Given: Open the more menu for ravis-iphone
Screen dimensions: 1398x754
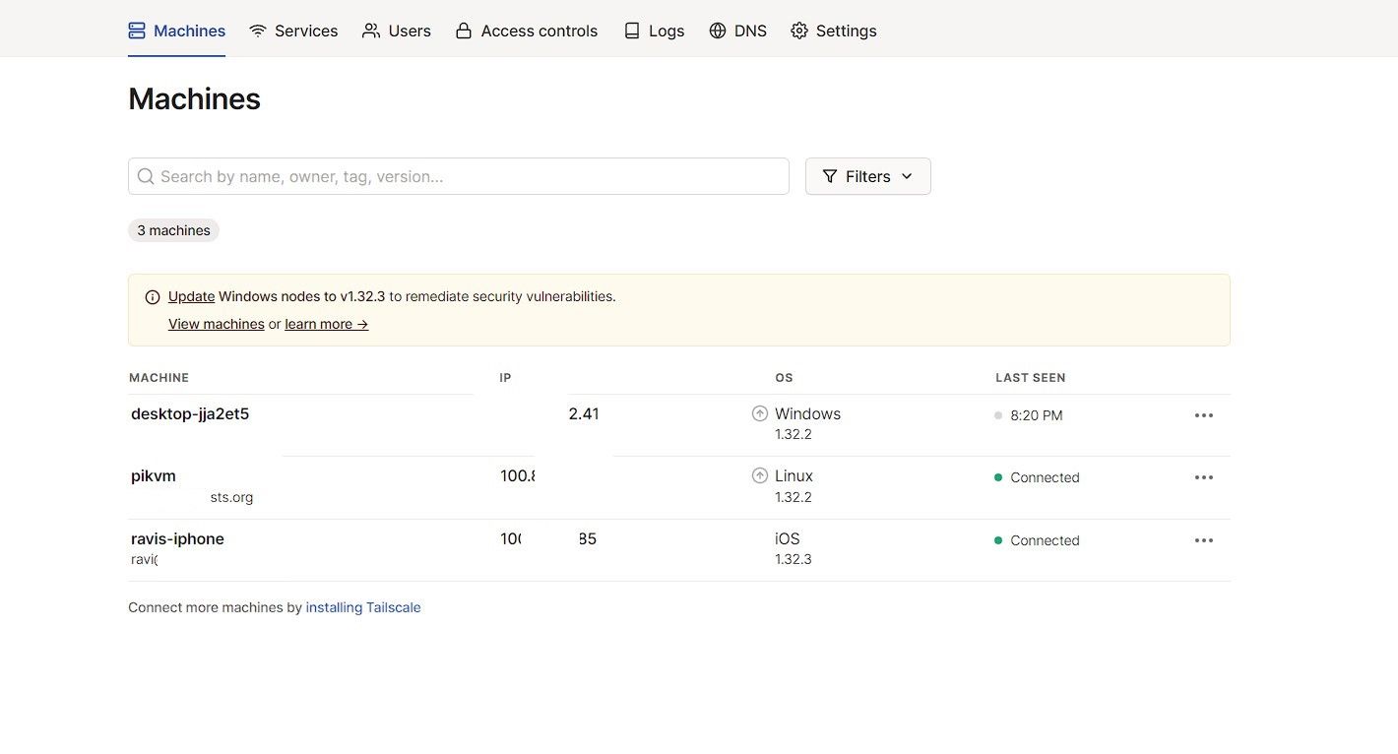Looking at the screenshot, I should tap(1204, 540).
